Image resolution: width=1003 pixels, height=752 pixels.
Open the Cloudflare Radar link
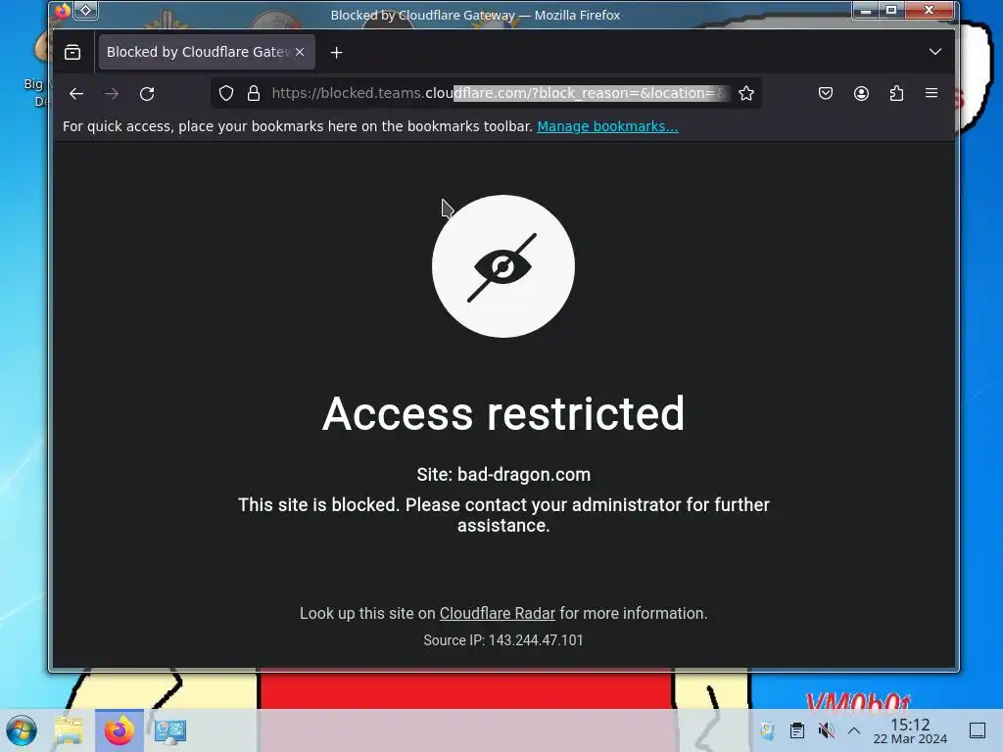coord(497,613)
